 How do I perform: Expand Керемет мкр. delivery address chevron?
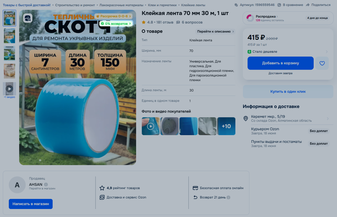[328, 119]
